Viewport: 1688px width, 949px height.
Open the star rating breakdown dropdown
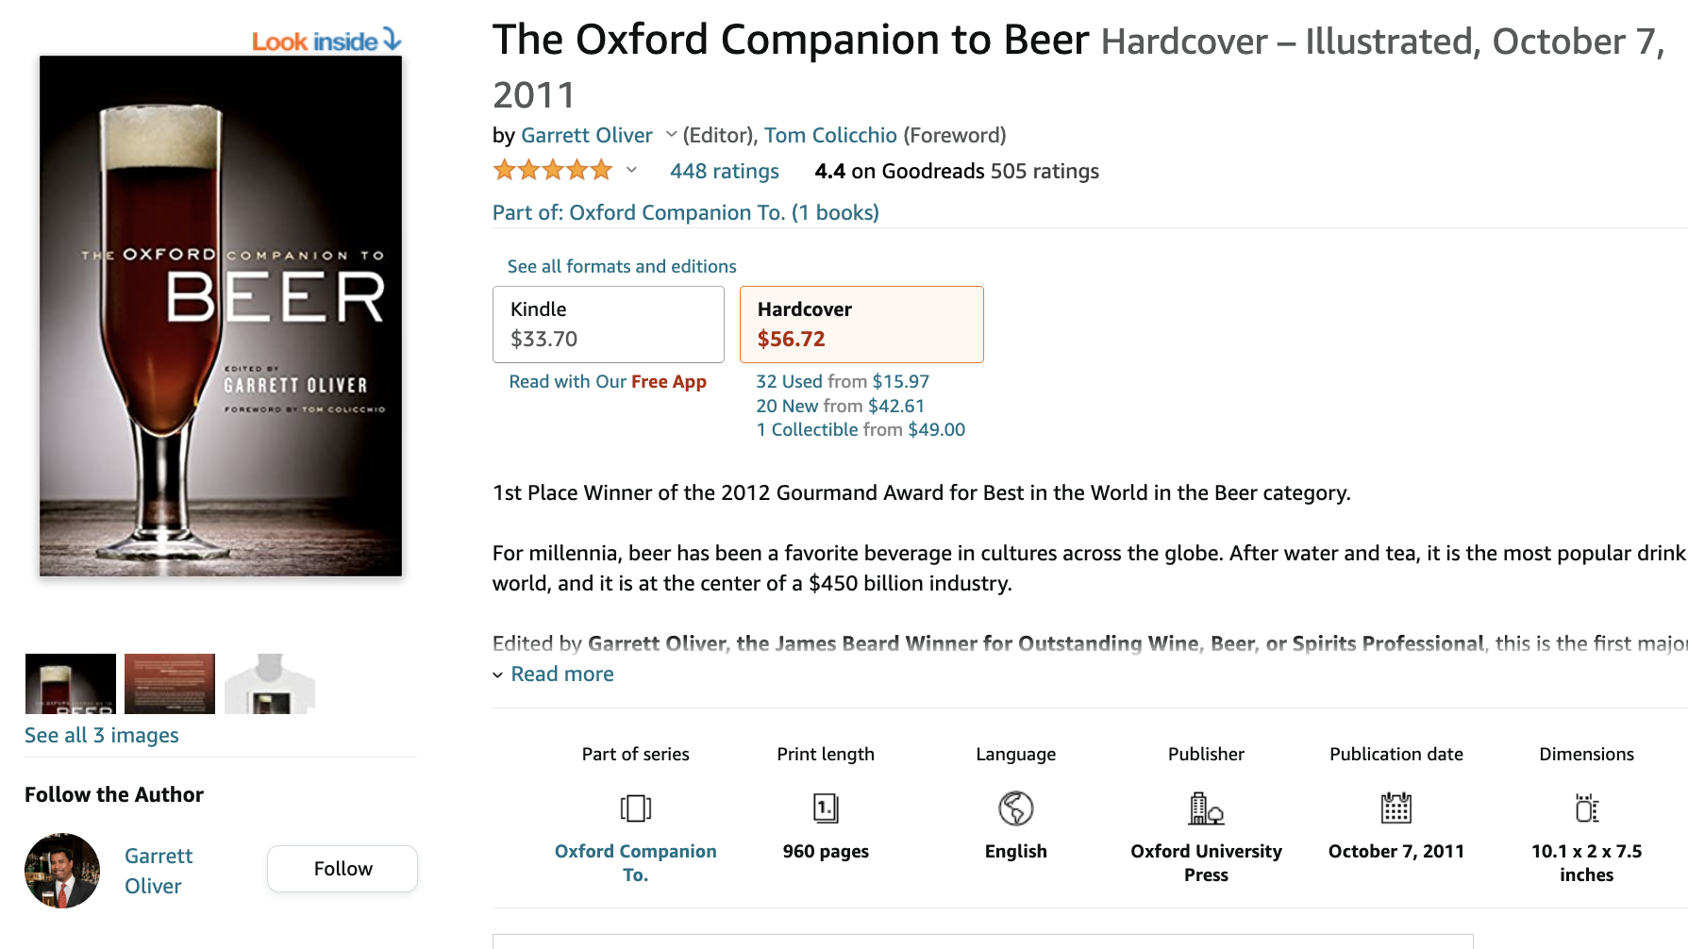tap(631, 171)
